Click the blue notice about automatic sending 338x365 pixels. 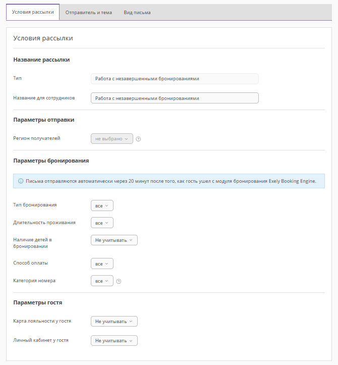[172, 181]
